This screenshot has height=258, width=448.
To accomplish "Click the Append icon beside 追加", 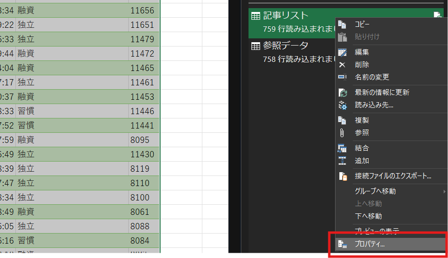I will [342, 161].
